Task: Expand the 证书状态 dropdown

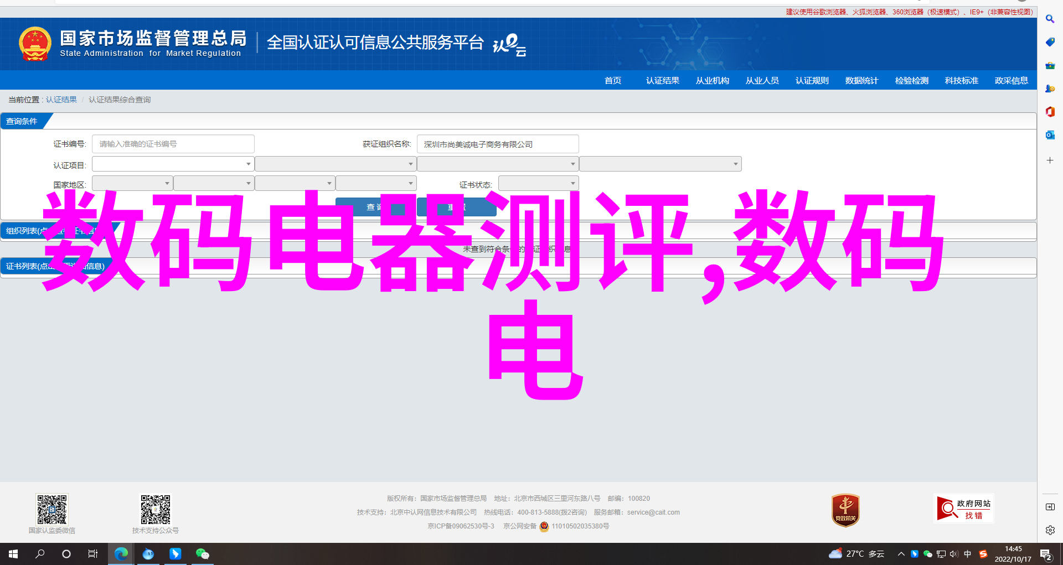Action: coord(539,183)
